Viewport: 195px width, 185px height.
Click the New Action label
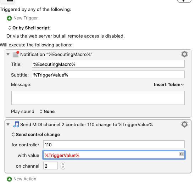click(x=25, y=179)
